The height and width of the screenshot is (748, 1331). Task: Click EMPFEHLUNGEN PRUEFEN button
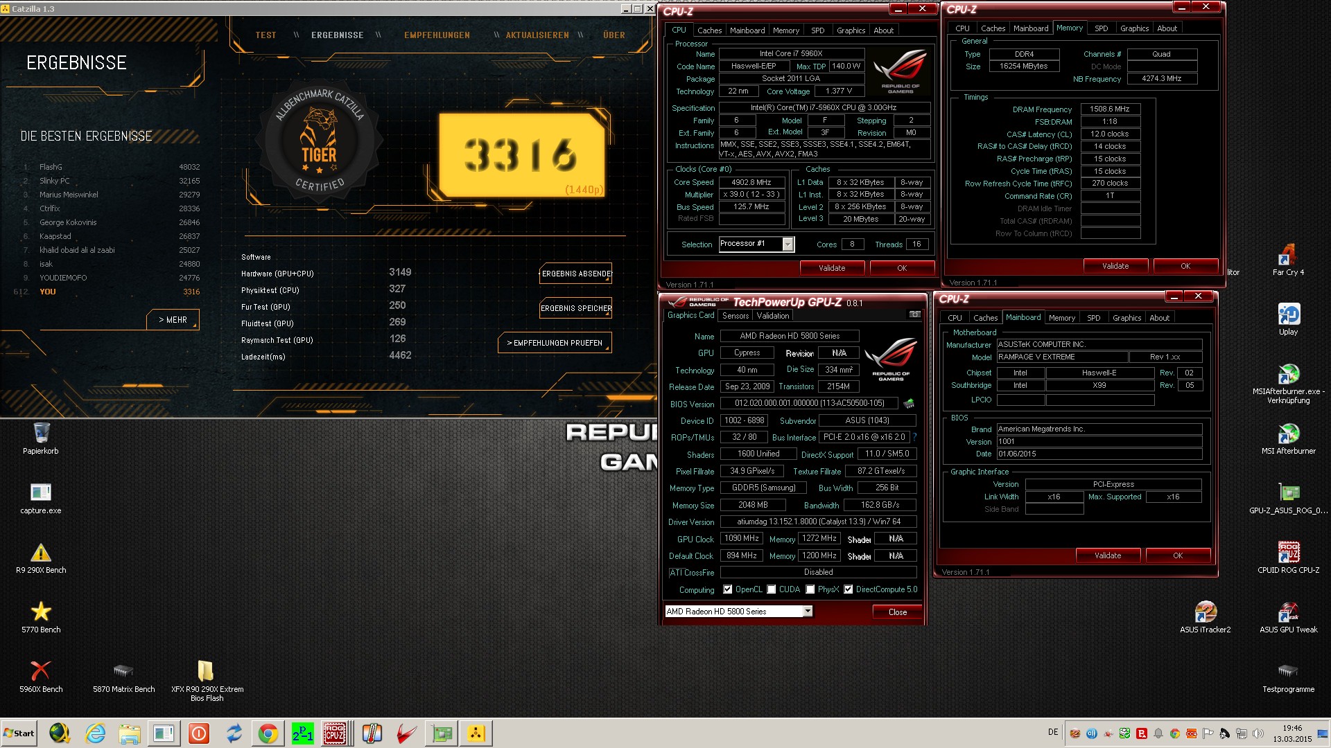(x=555, y=343)
